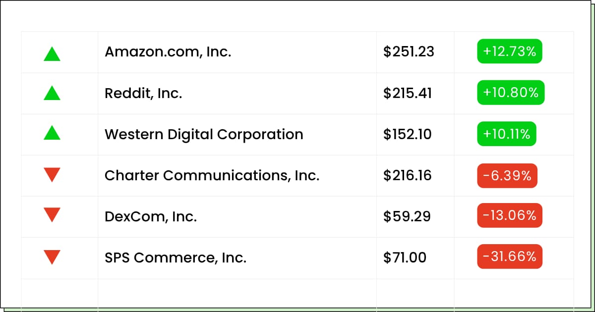
Task: Open SPS Commerce, Inc. listing
Action: pos(176,258)
